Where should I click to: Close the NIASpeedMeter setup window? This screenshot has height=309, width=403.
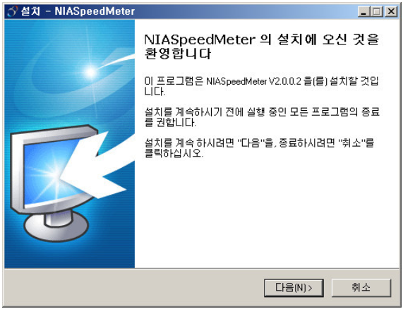click(x=391, y=11)
